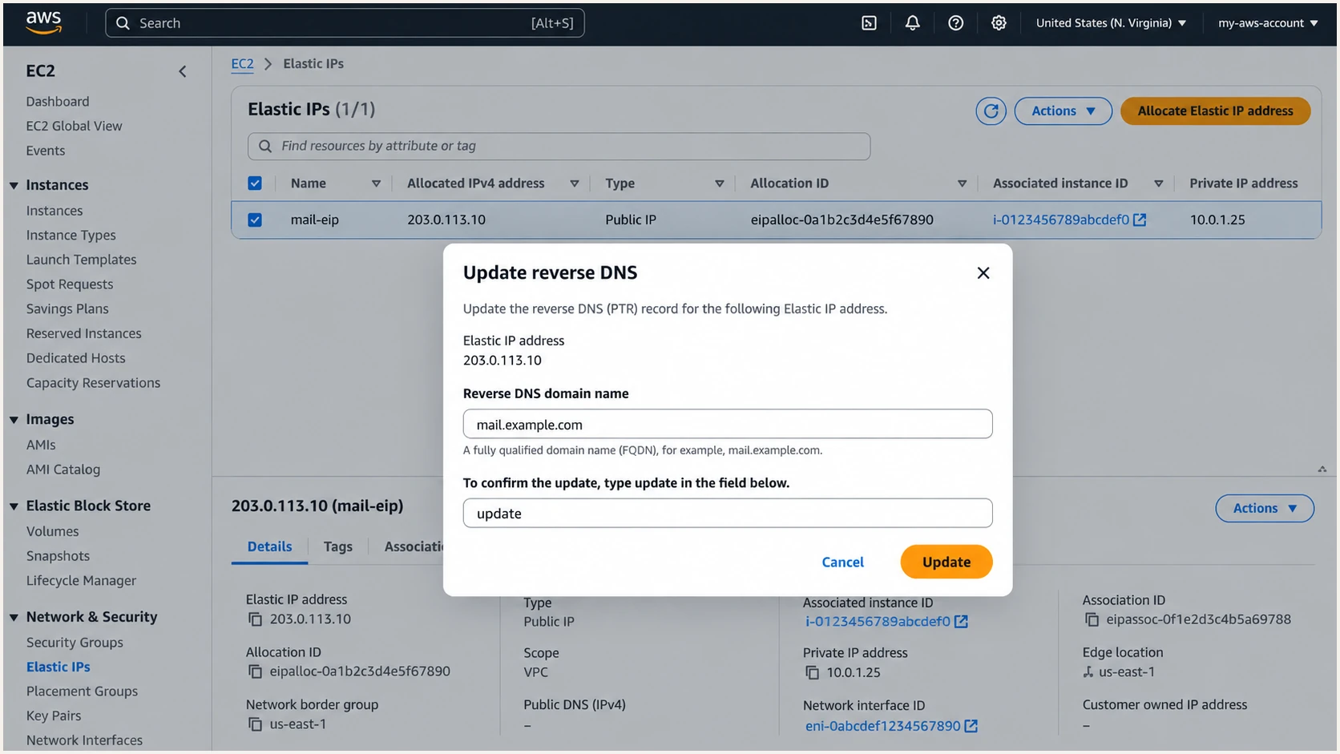Image resolution: width=1340 pixels, height=754 pixels.
Task: Open the help question mark menu
Action: coord(955,23)
